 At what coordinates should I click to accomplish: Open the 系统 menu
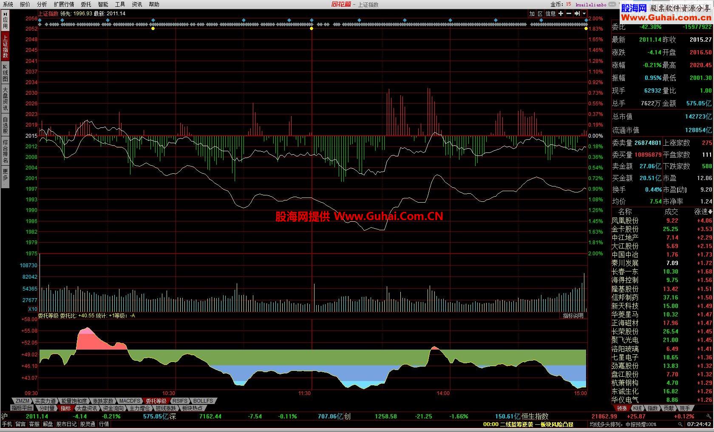tap(8, 4)
